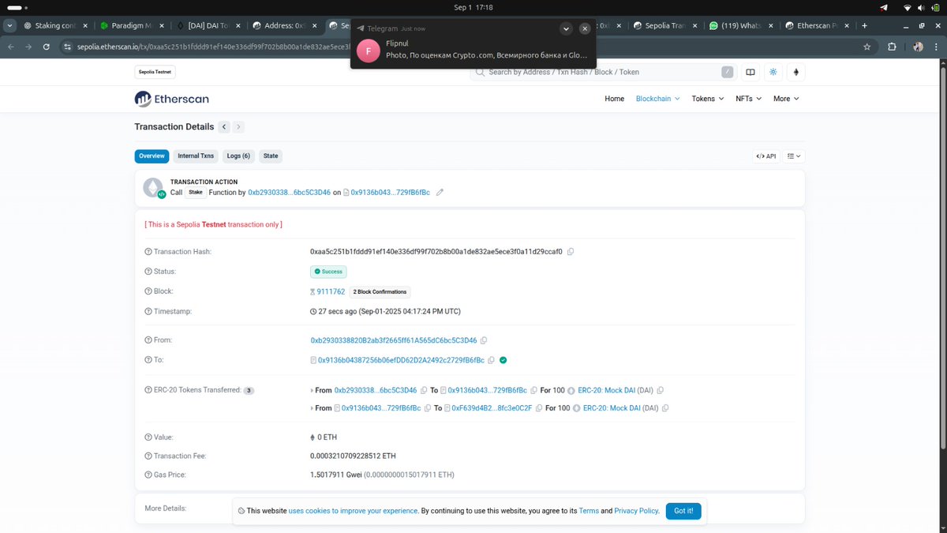
Task: Click the help icon next to Transaction Fee
Action: (148, 456)
